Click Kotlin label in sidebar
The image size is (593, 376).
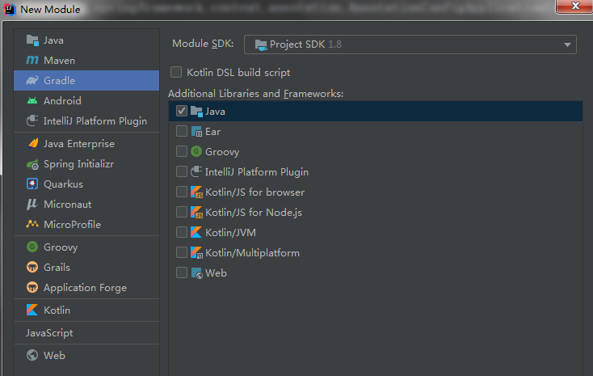(57, 311)
